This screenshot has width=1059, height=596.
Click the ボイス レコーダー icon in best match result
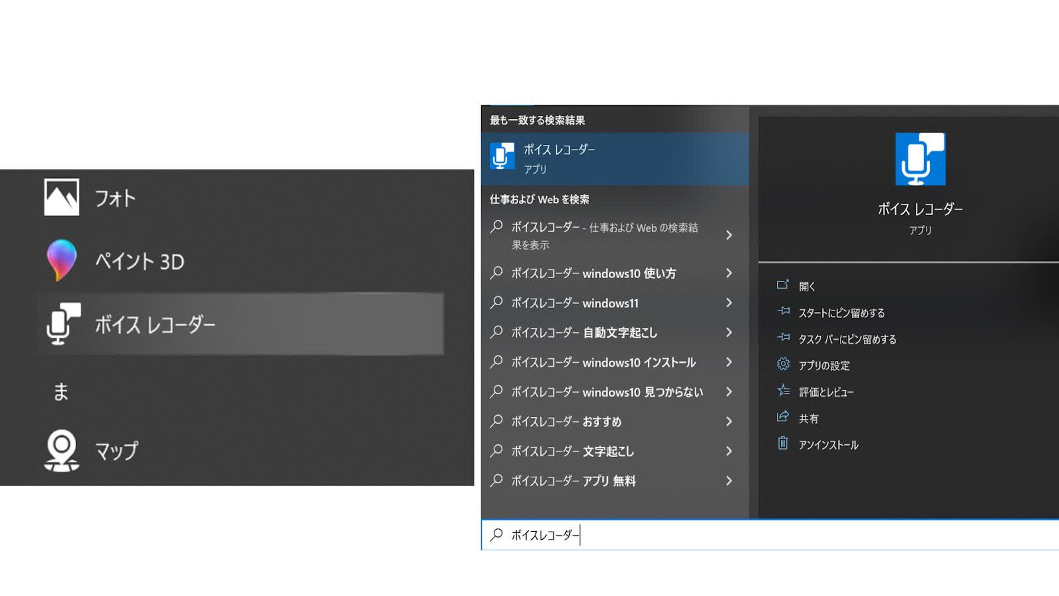tap(502, 156)
